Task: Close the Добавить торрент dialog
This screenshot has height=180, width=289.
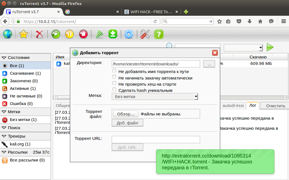Action: 215,53
